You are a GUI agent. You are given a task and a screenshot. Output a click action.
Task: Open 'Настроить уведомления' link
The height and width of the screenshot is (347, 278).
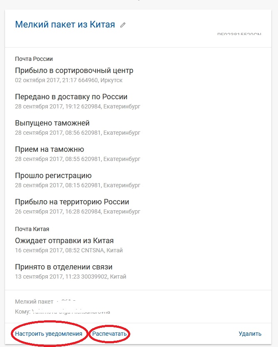click(x=49, y=334)
